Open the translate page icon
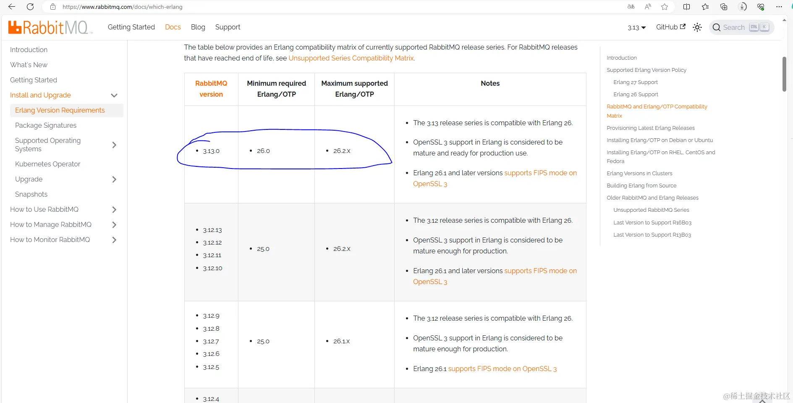The height and width of the screenshot is (403, 793). pos(631,7)
